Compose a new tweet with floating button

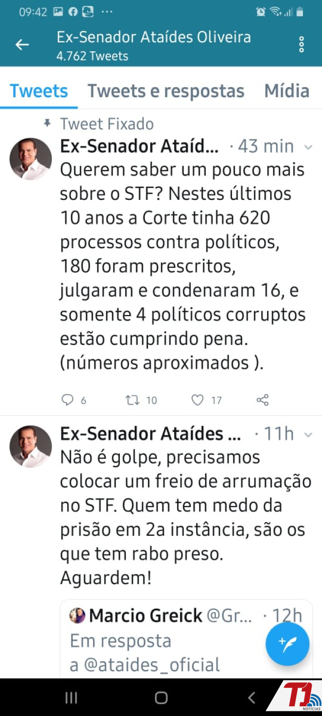[x=287, y=645]
